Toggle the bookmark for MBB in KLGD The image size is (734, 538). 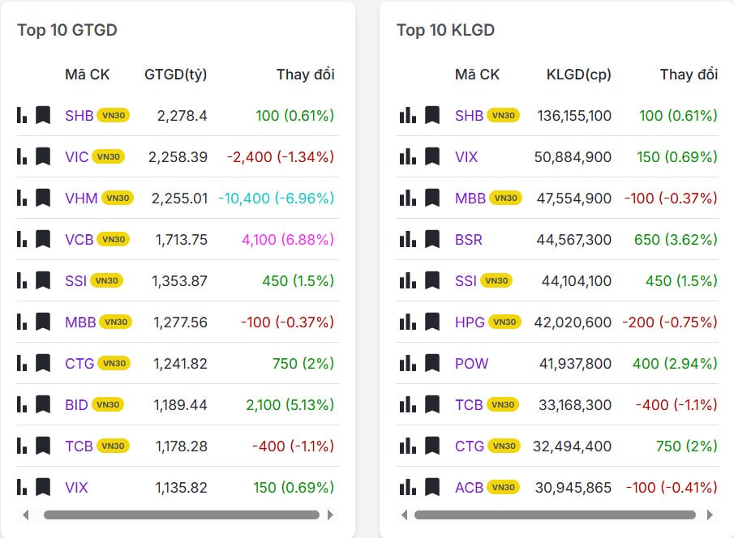coord(432,199)
